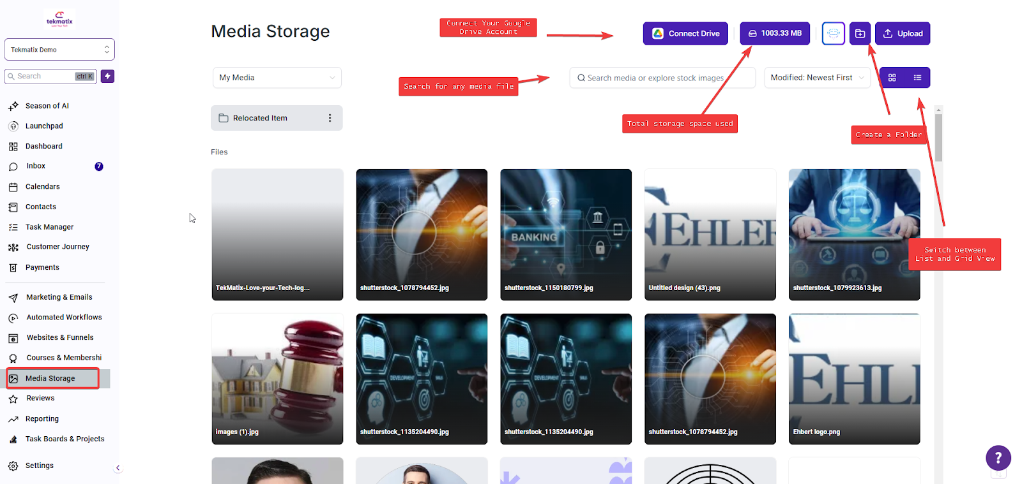The width and height of the screenshot is (1022, 484).
Task: Open Ehbert logo.png thumbnail
Action: pyautogui.click(x=855, y=379)
